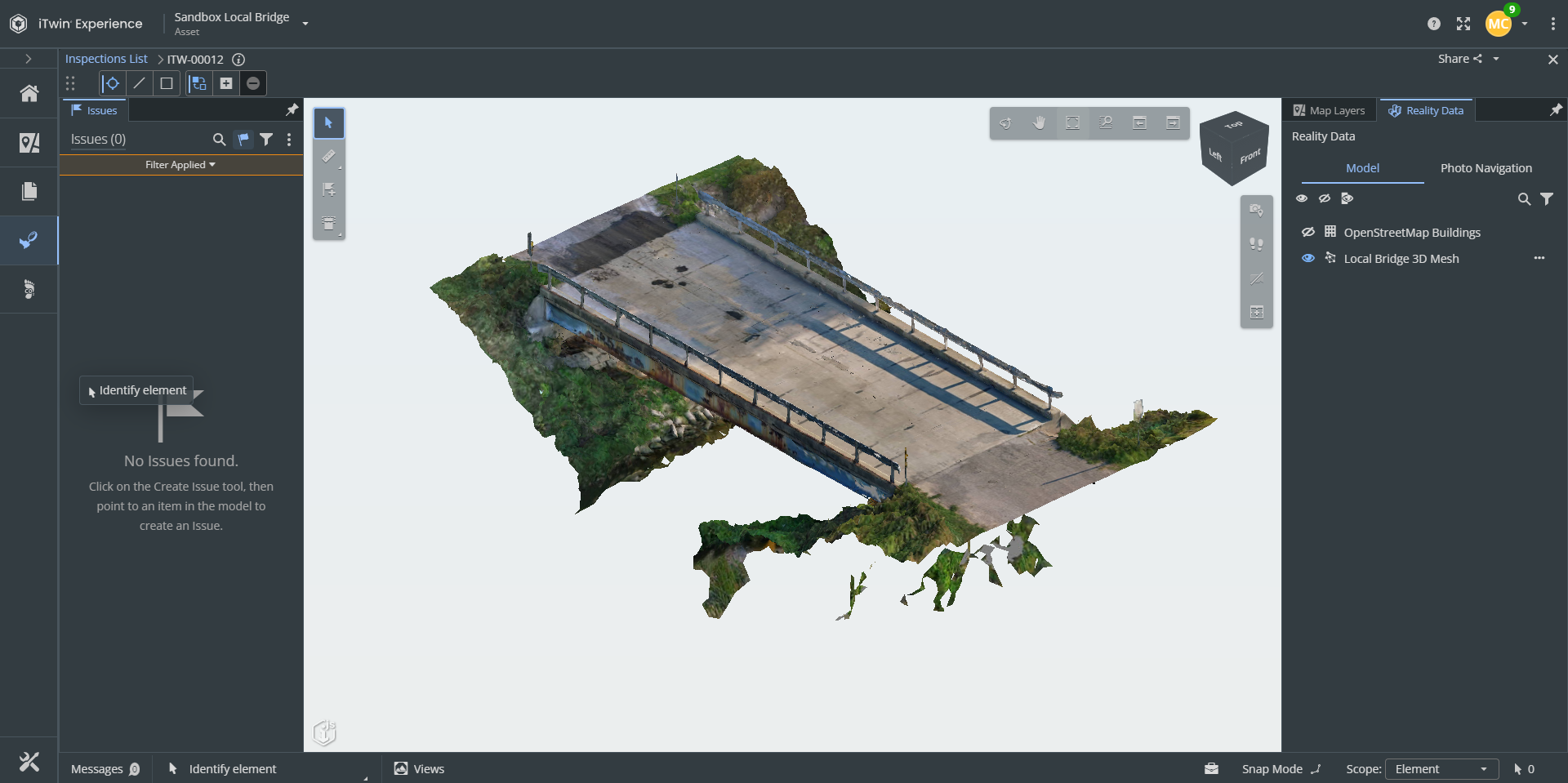Open the application kebab menu top-right
1568x783 pixels.
(x=1553, y=24)
